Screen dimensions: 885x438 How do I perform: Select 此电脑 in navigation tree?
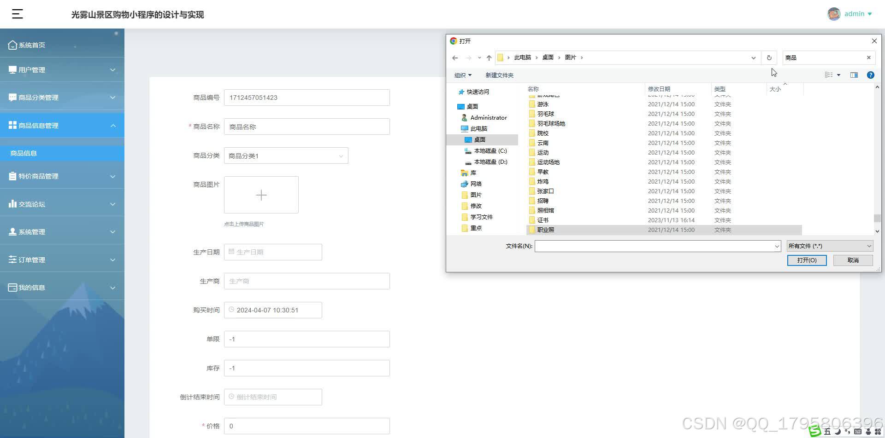tap(478, 129)
